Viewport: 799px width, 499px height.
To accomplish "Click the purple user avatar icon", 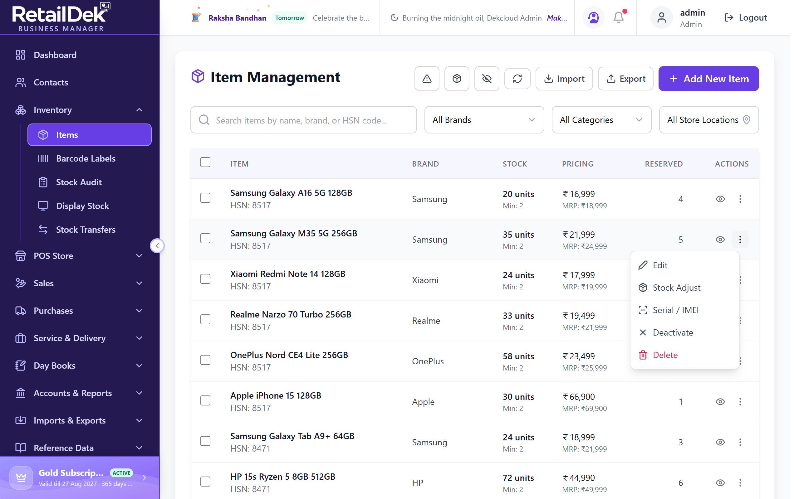I will 593,17.
